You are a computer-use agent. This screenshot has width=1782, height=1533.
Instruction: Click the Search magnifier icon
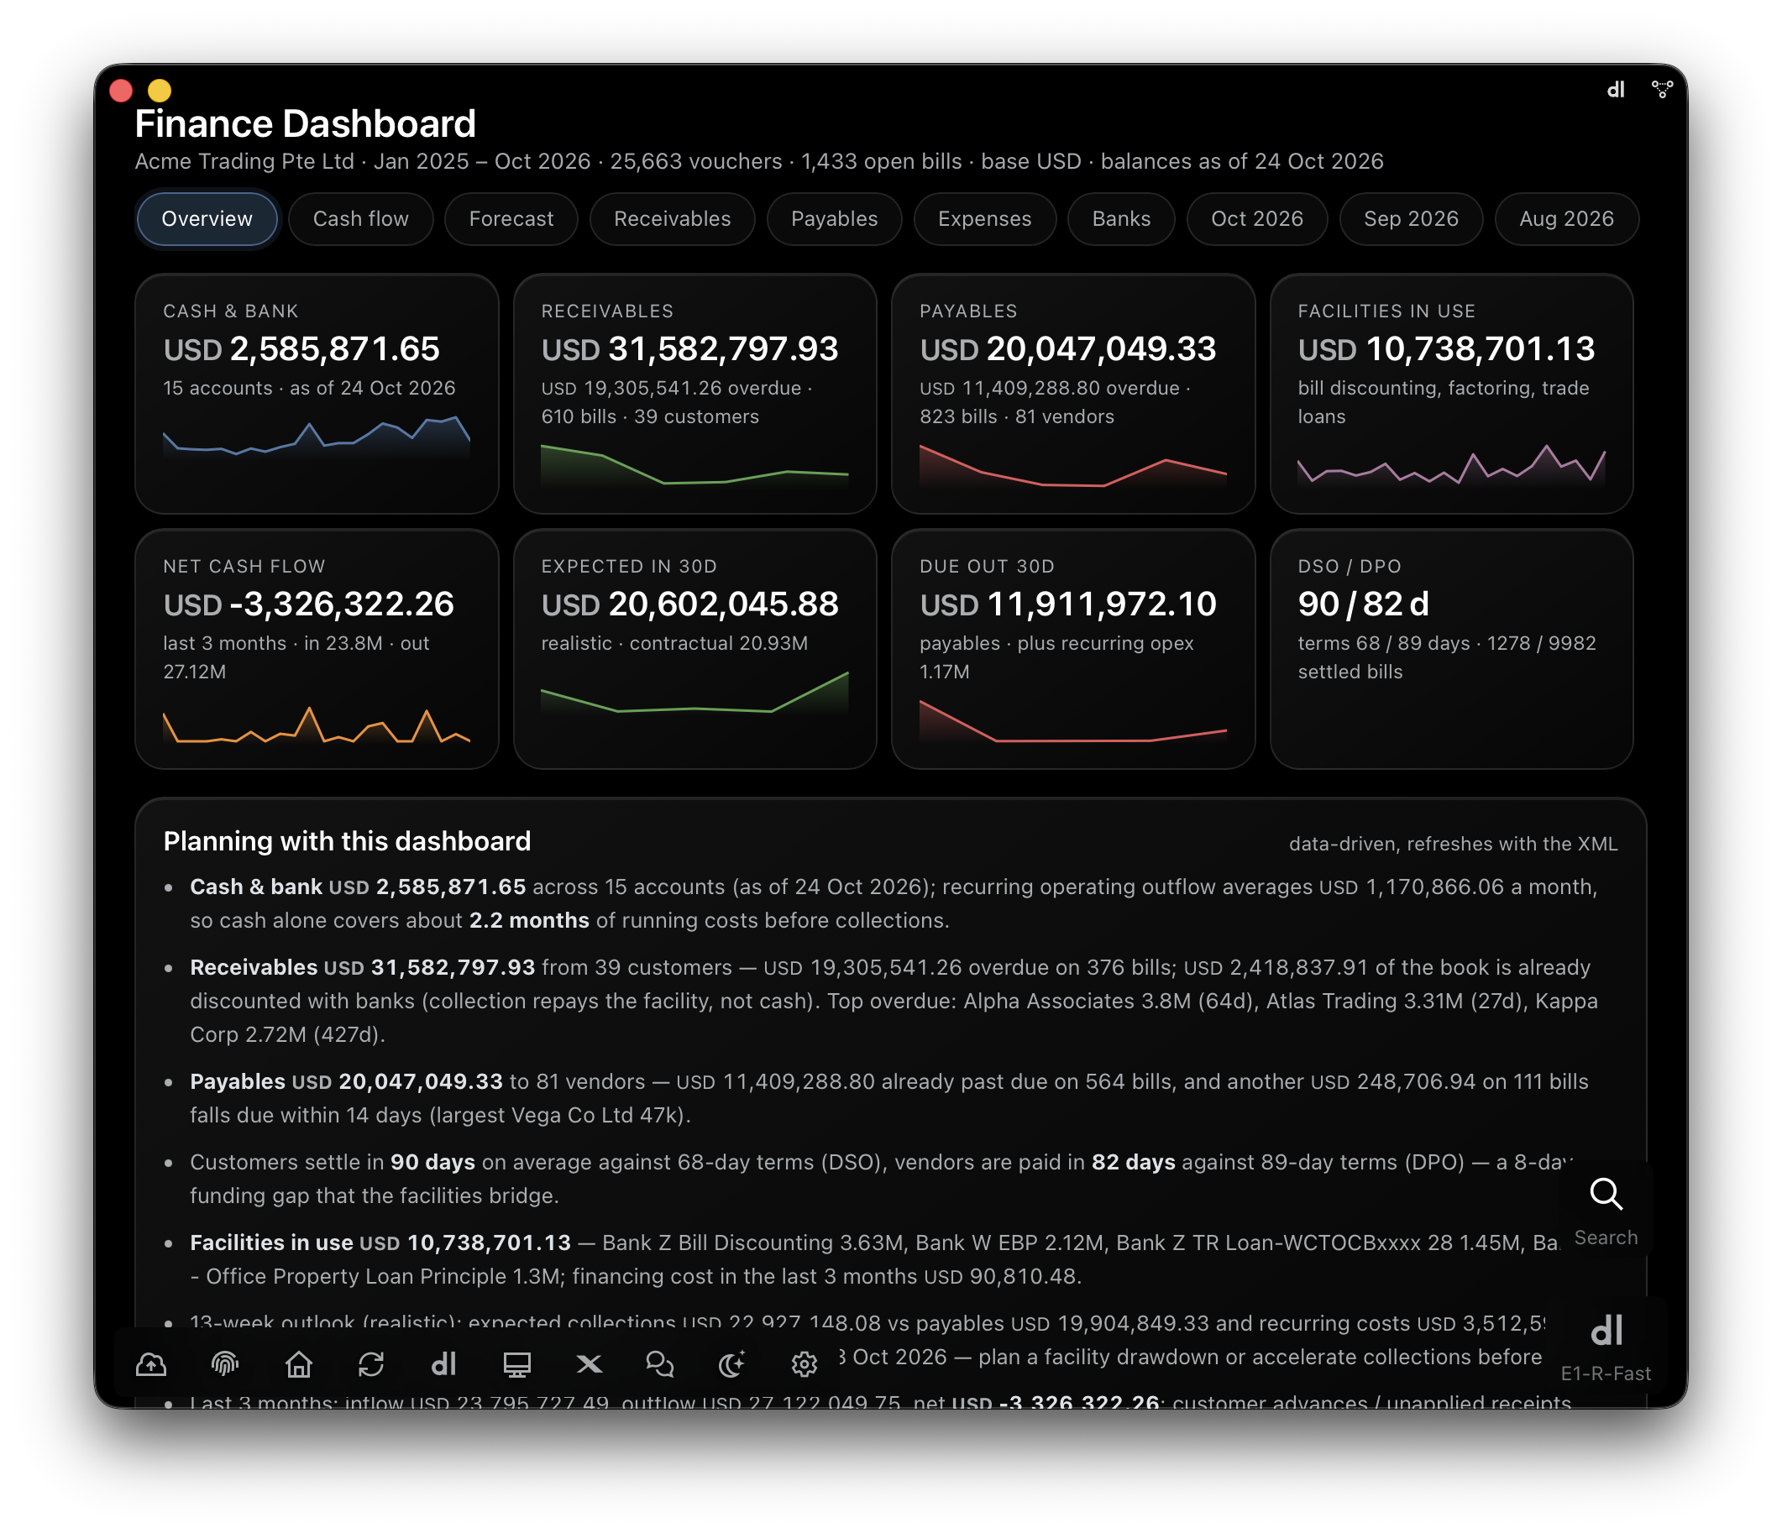tap(1606, 1194)
